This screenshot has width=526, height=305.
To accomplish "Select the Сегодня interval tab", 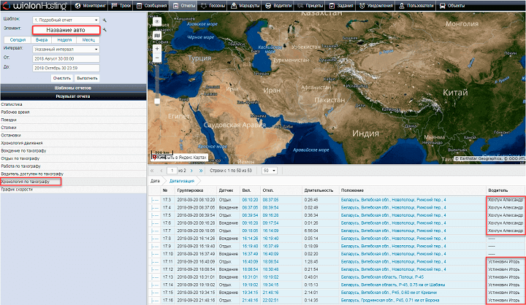I will (17, 41).
